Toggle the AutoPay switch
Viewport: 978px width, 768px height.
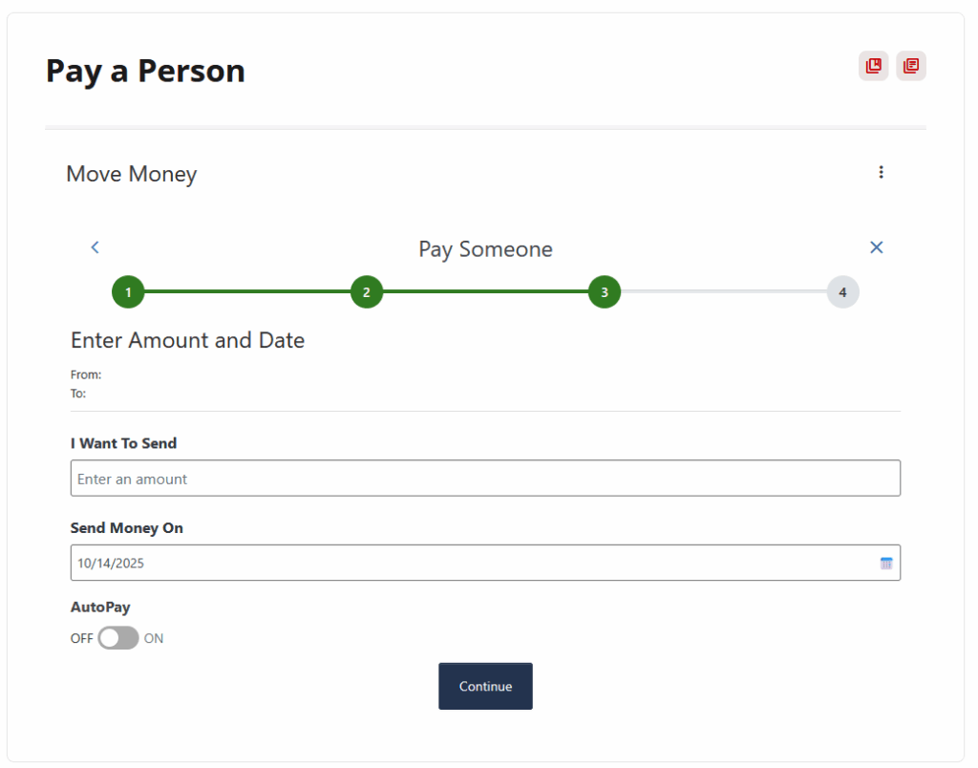click(118, 638)
